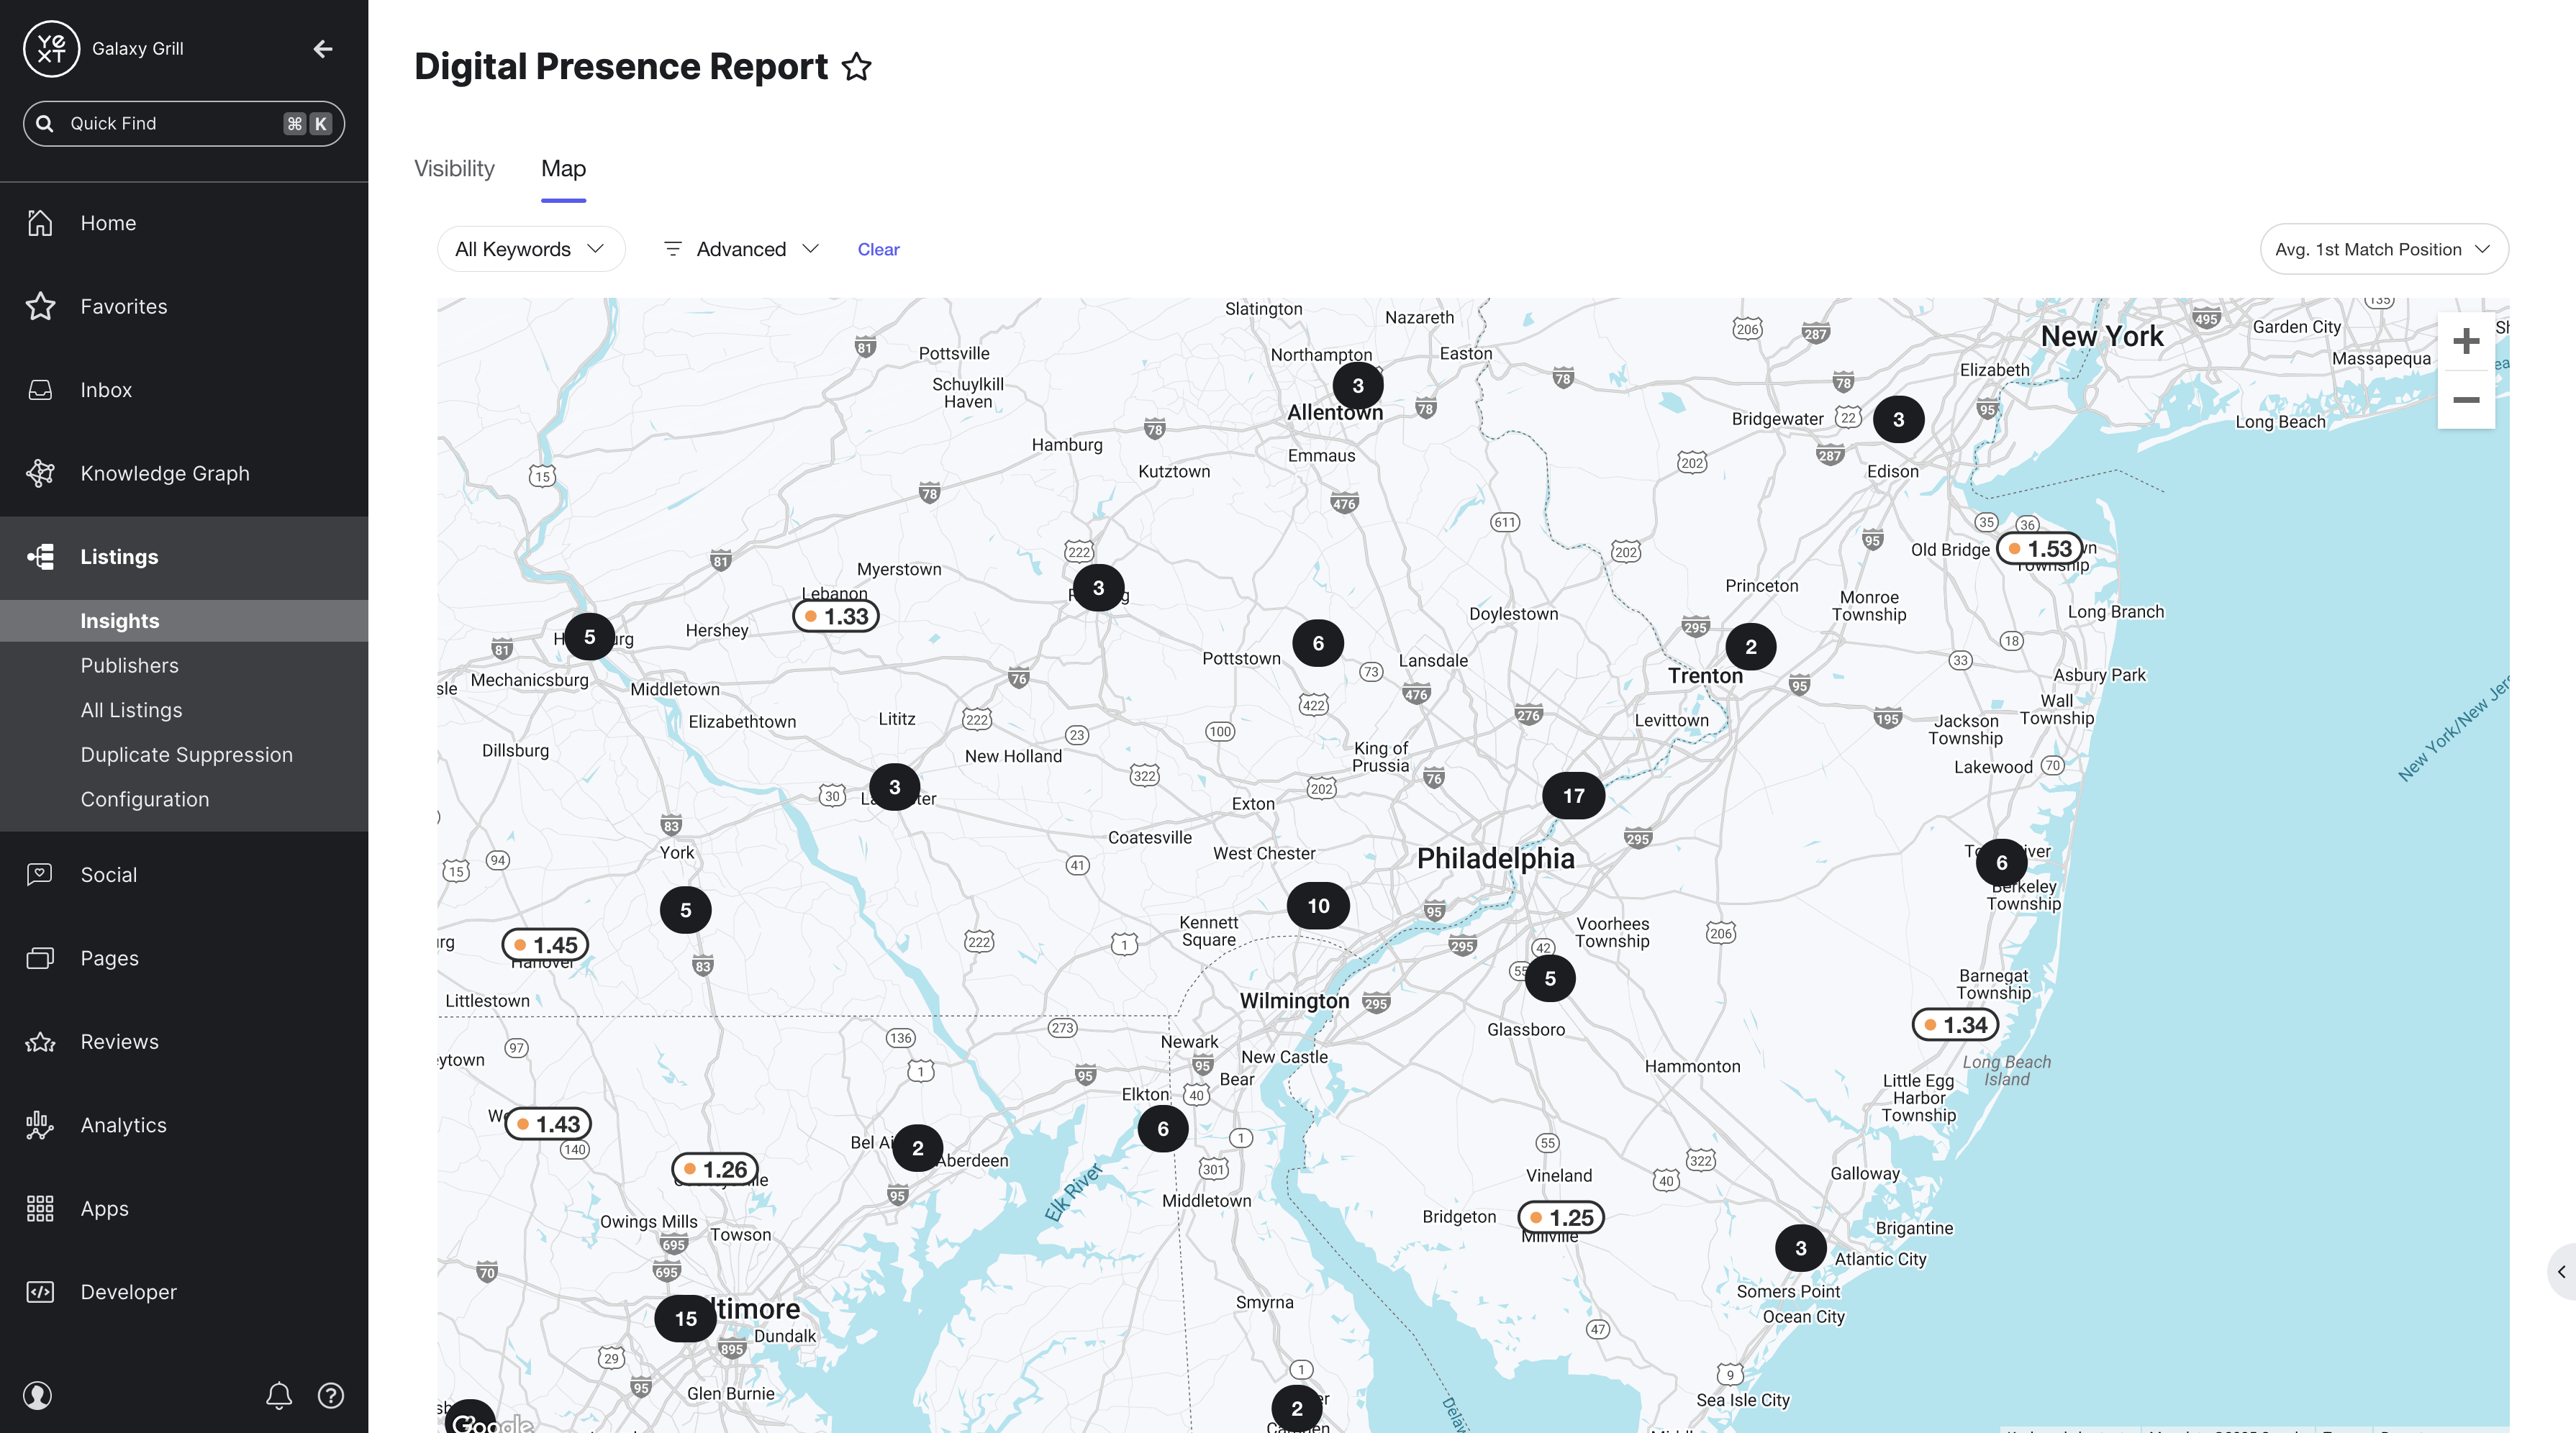Open the Social icon in sidebar
This screenshot has height=1433, width=2576.
40,874
